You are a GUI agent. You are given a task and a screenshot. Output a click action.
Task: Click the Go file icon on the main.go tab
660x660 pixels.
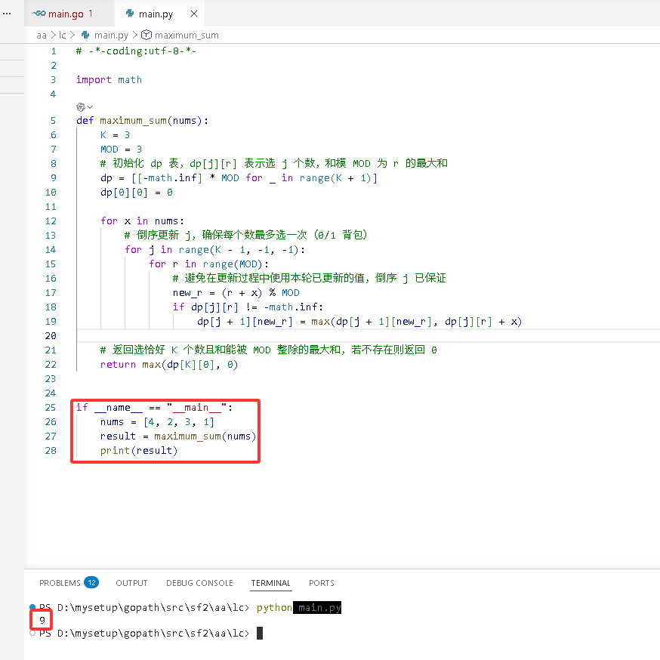[39, 14]
